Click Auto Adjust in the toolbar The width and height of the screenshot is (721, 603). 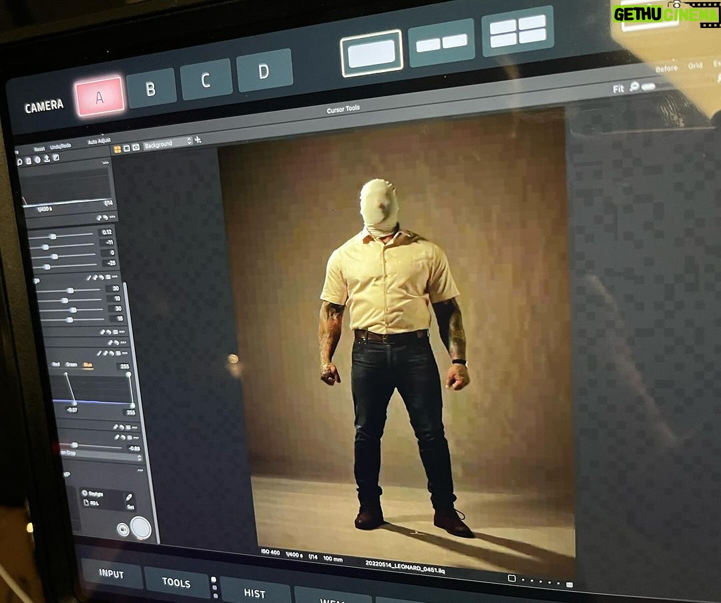(99, 141)
